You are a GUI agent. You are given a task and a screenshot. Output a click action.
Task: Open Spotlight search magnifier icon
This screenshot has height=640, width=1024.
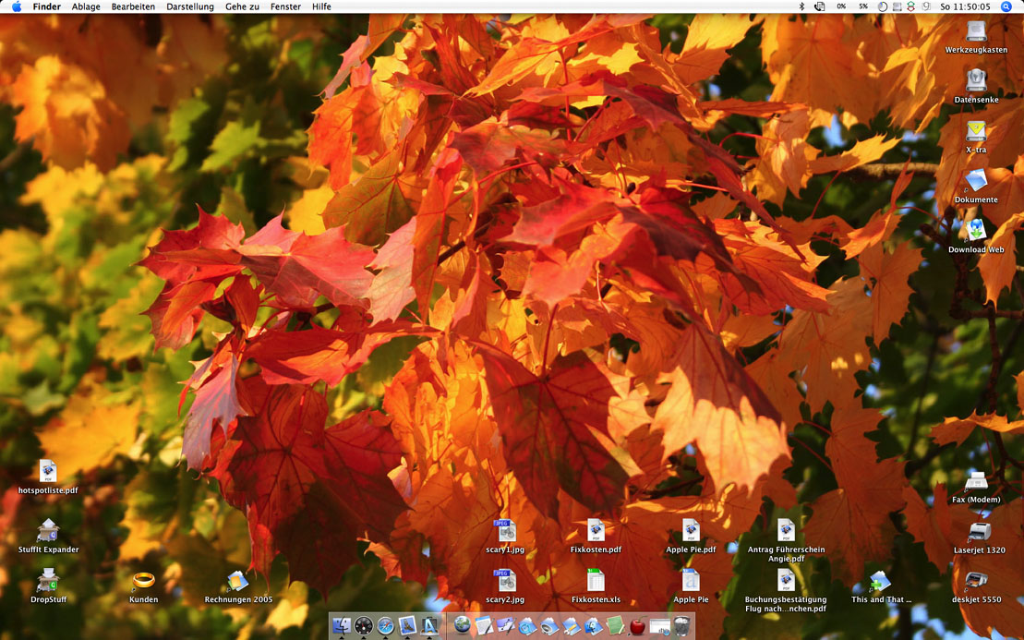pos(1006,6)
